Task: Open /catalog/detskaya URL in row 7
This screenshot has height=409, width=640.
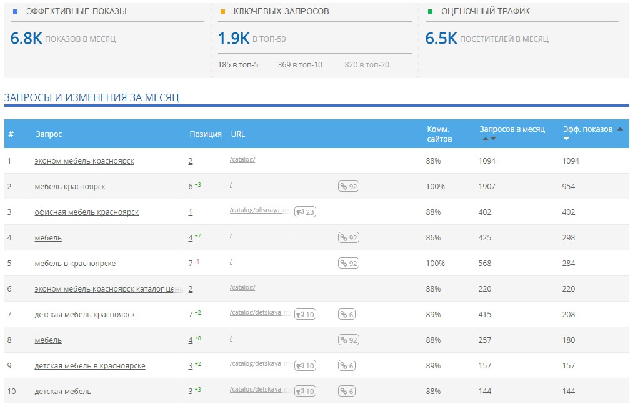Action: click(x=261, y=312)
